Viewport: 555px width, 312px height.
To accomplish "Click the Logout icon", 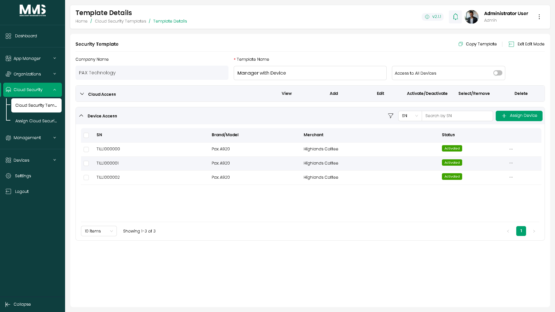I will pyautogui.click(x=8, y=191).
